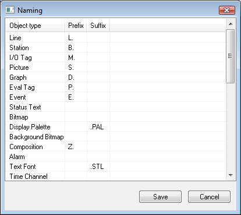The height and width of the screenshot is (215, 241).
Task: Click the Naming window title icon
Action: coord(10,10)
